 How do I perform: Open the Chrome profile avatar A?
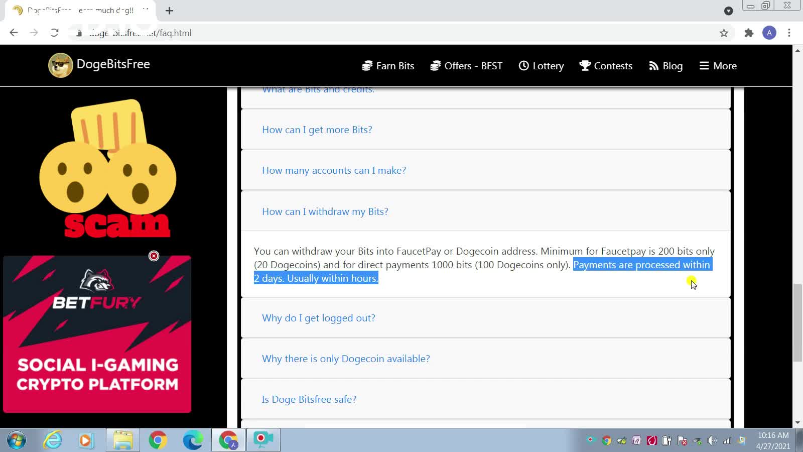pos(769,33)
